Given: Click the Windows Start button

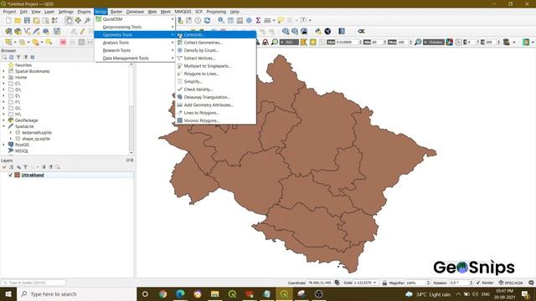Looking at the screenshot, I should pos(8,293).
